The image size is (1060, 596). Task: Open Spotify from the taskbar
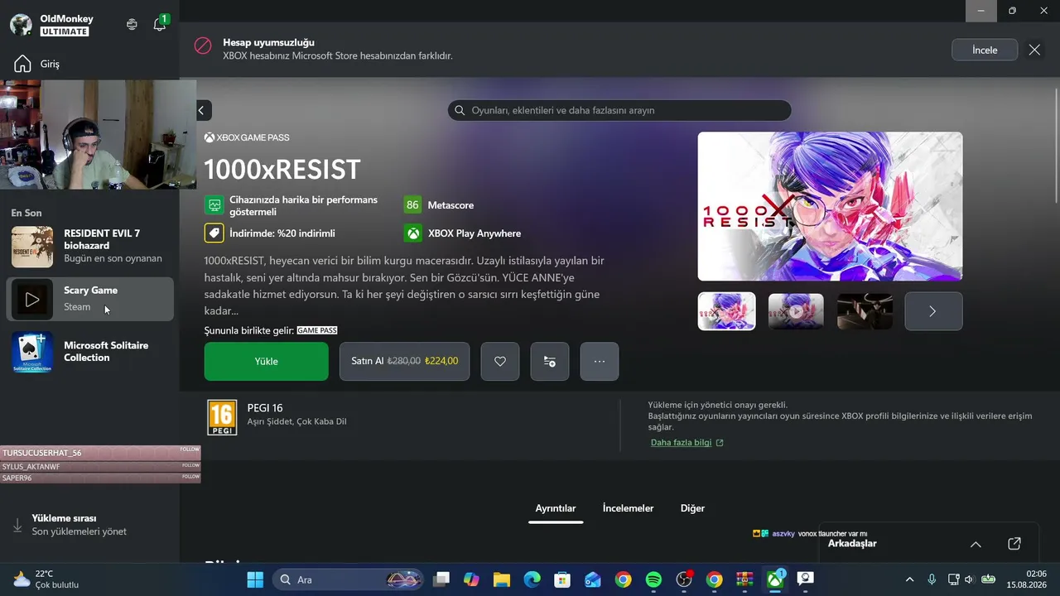point(653,579)
